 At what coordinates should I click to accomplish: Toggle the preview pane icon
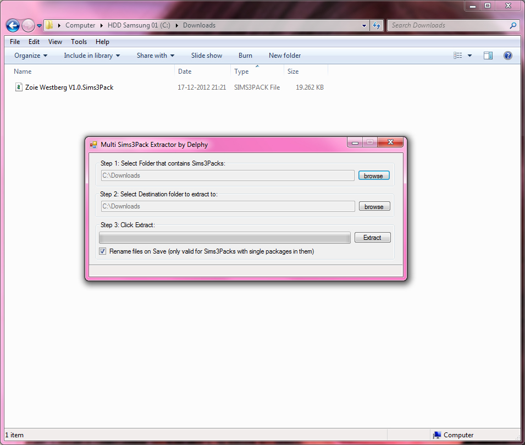click(x=488, y=56)
